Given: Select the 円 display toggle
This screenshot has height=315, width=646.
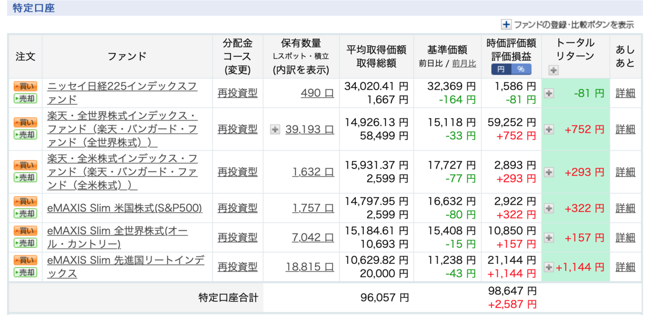Looking at the screenshot, I should click(x=503, y=69).
